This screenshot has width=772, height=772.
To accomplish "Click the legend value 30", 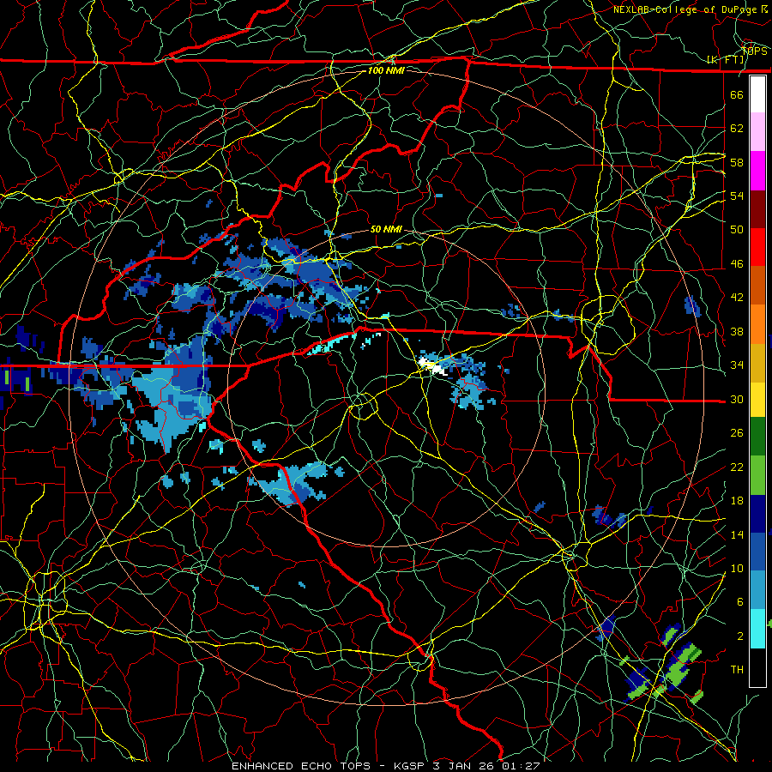I will [x=737, y=399].
